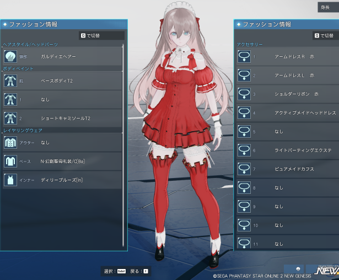
Task: Click the ボディペイント section header
Action: point(18,69)
